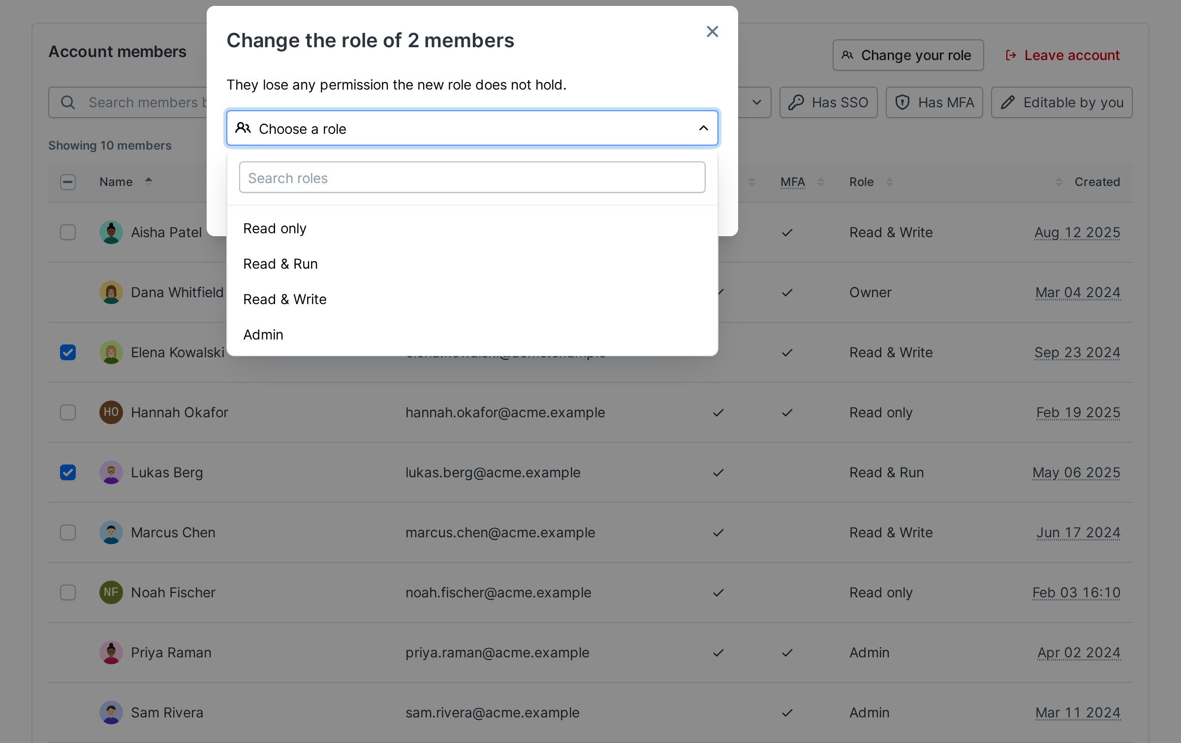Click the shield icon on Has MFA
This screenshot has height=743, width=1181.
(x=902, y=102)
